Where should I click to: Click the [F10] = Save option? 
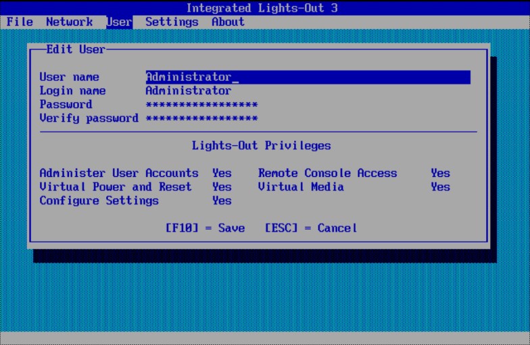(206, 228)
